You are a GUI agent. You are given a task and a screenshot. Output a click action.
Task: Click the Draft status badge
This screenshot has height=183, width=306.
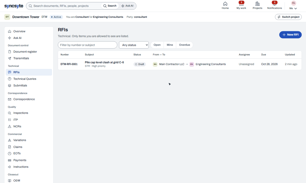coord(140,64)
